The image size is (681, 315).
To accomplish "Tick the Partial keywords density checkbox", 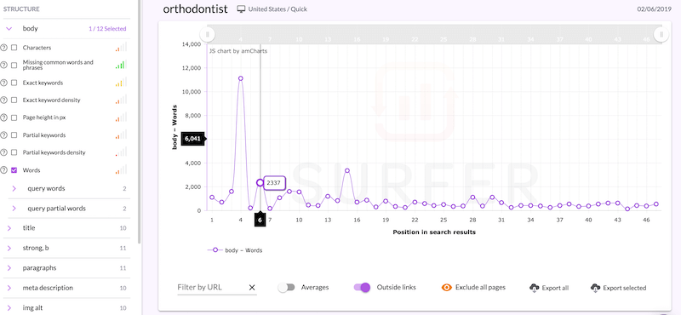I will coord(14,152).
